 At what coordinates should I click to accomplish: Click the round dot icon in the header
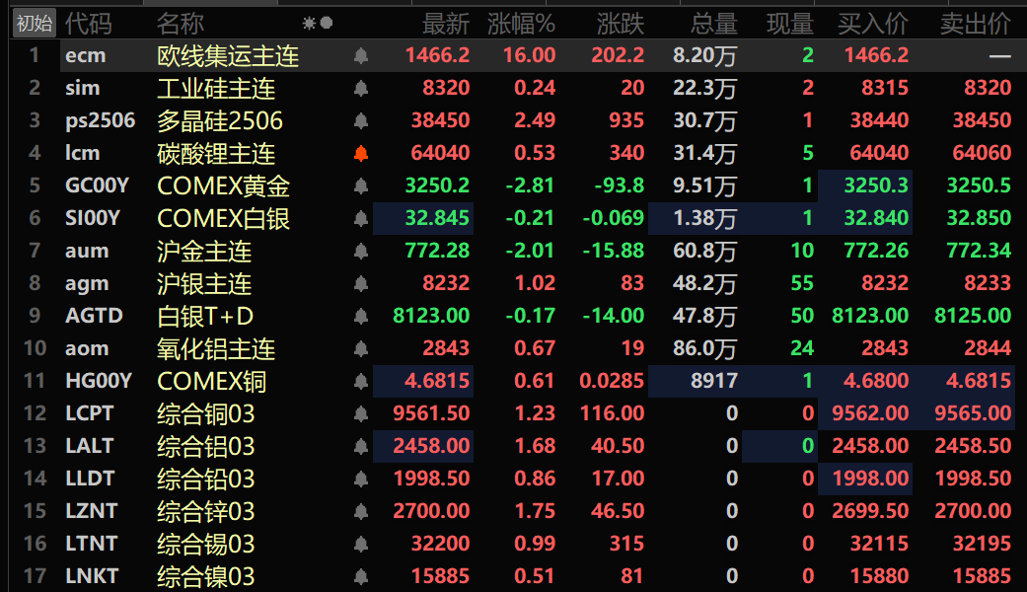(x=327, y=23)
